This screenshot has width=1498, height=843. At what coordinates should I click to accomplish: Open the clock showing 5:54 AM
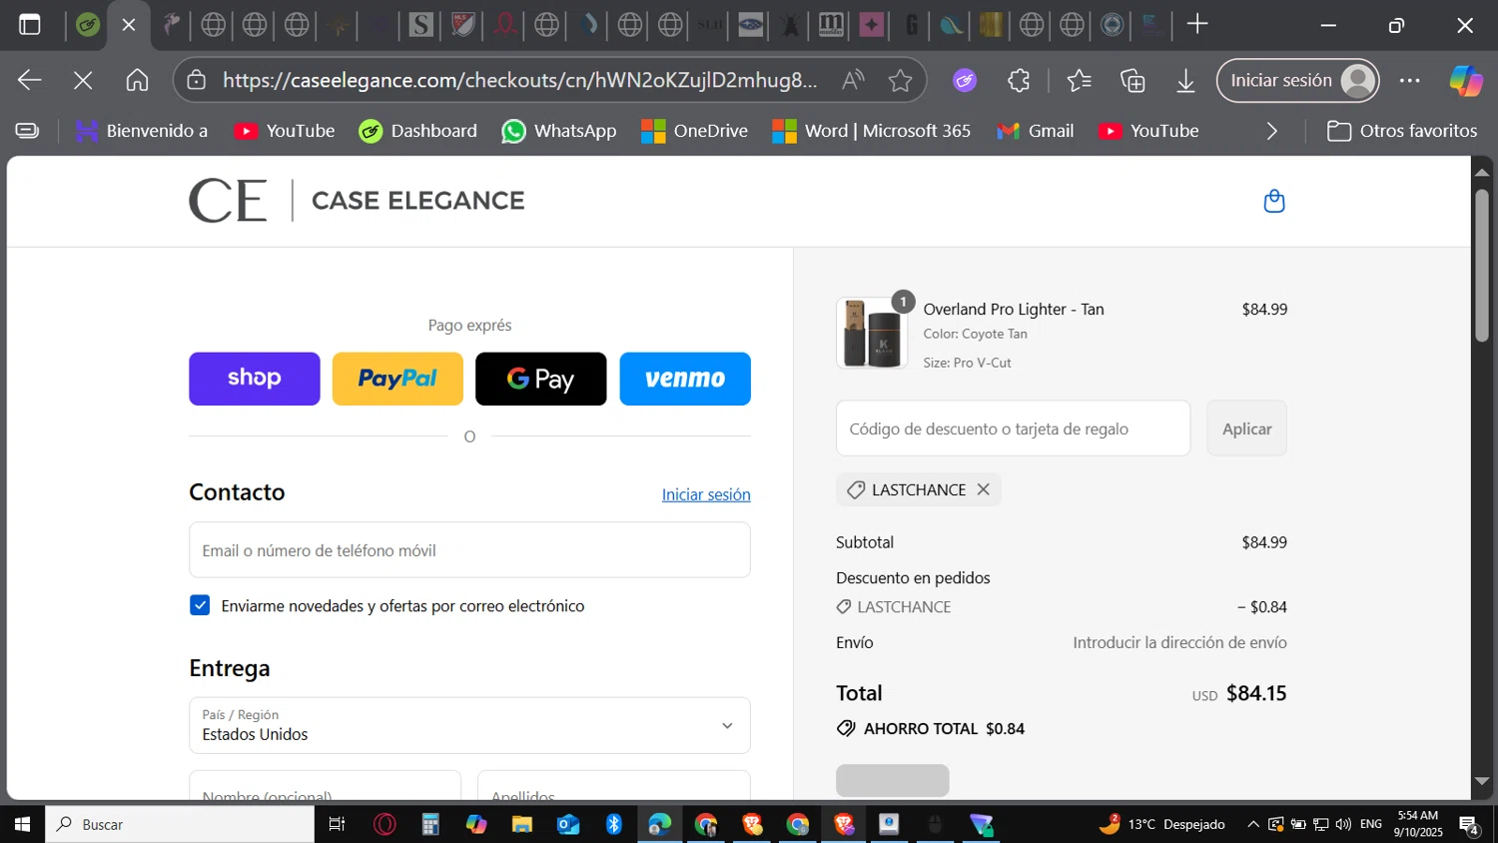1418,824
